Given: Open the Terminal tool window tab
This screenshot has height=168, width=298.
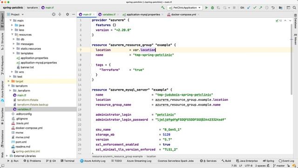Looking at the screenshot, I should [x=68, y=161].
